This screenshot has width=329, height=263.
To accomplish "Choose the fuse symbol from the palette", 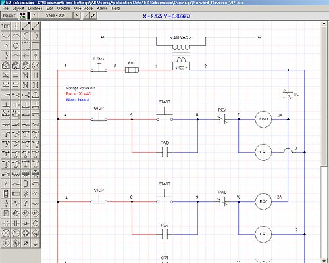I will (x=16, y=194).
